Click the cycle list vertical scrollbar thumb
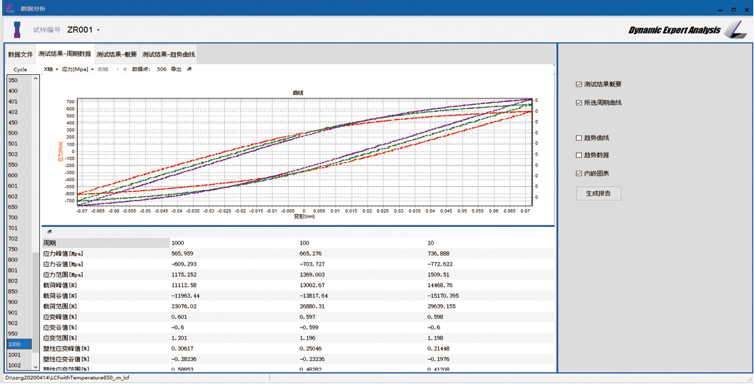The image size is (754, 384). [x=36, y=303]
